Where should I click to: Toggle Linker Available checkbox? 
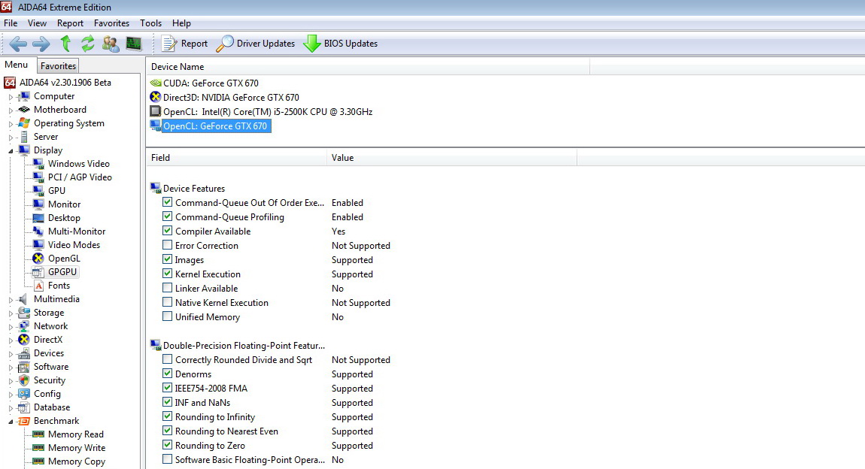167,288
